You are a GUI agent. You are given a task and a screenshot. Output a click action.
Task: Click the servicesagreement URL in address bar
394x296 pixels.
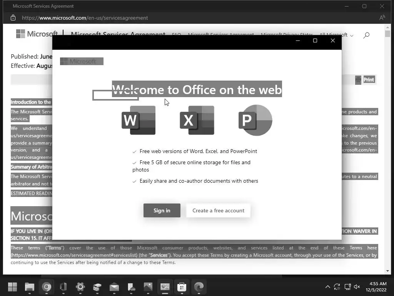[x=85, y=18]
